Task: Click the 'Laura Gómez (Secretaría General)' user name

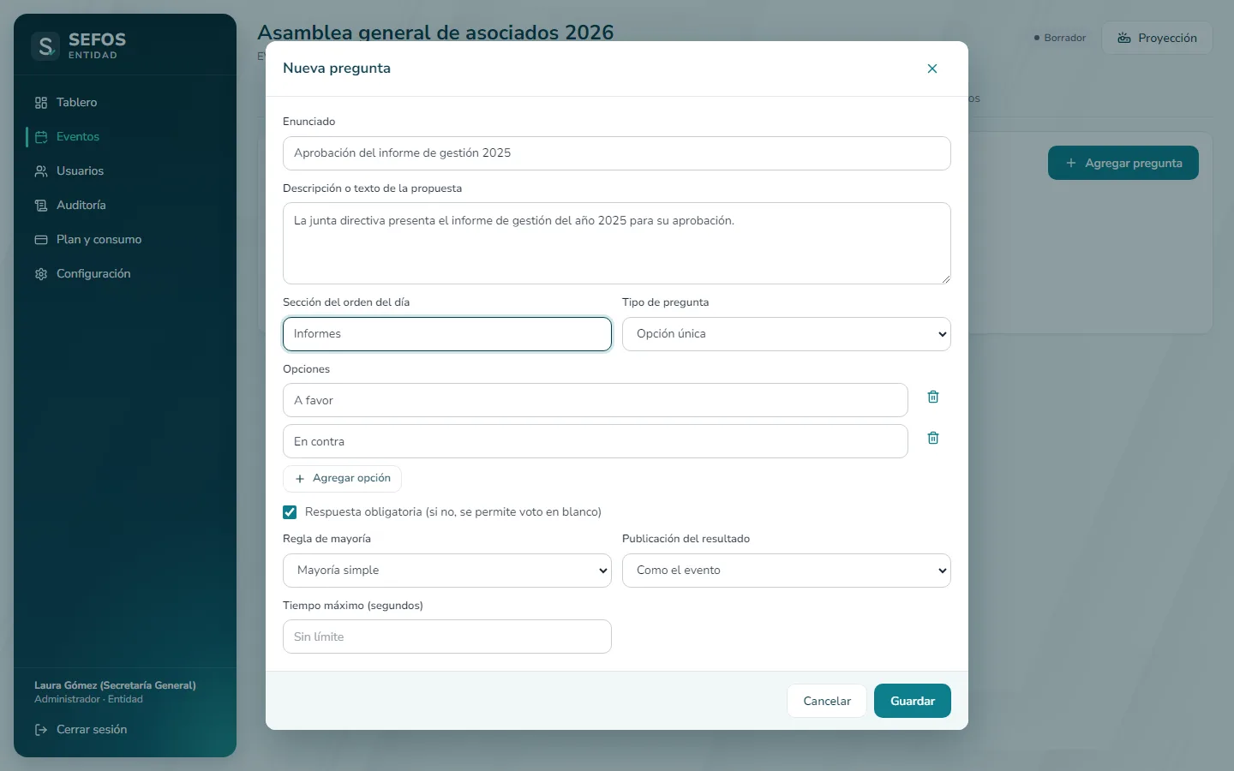Action: pos(115,685)
